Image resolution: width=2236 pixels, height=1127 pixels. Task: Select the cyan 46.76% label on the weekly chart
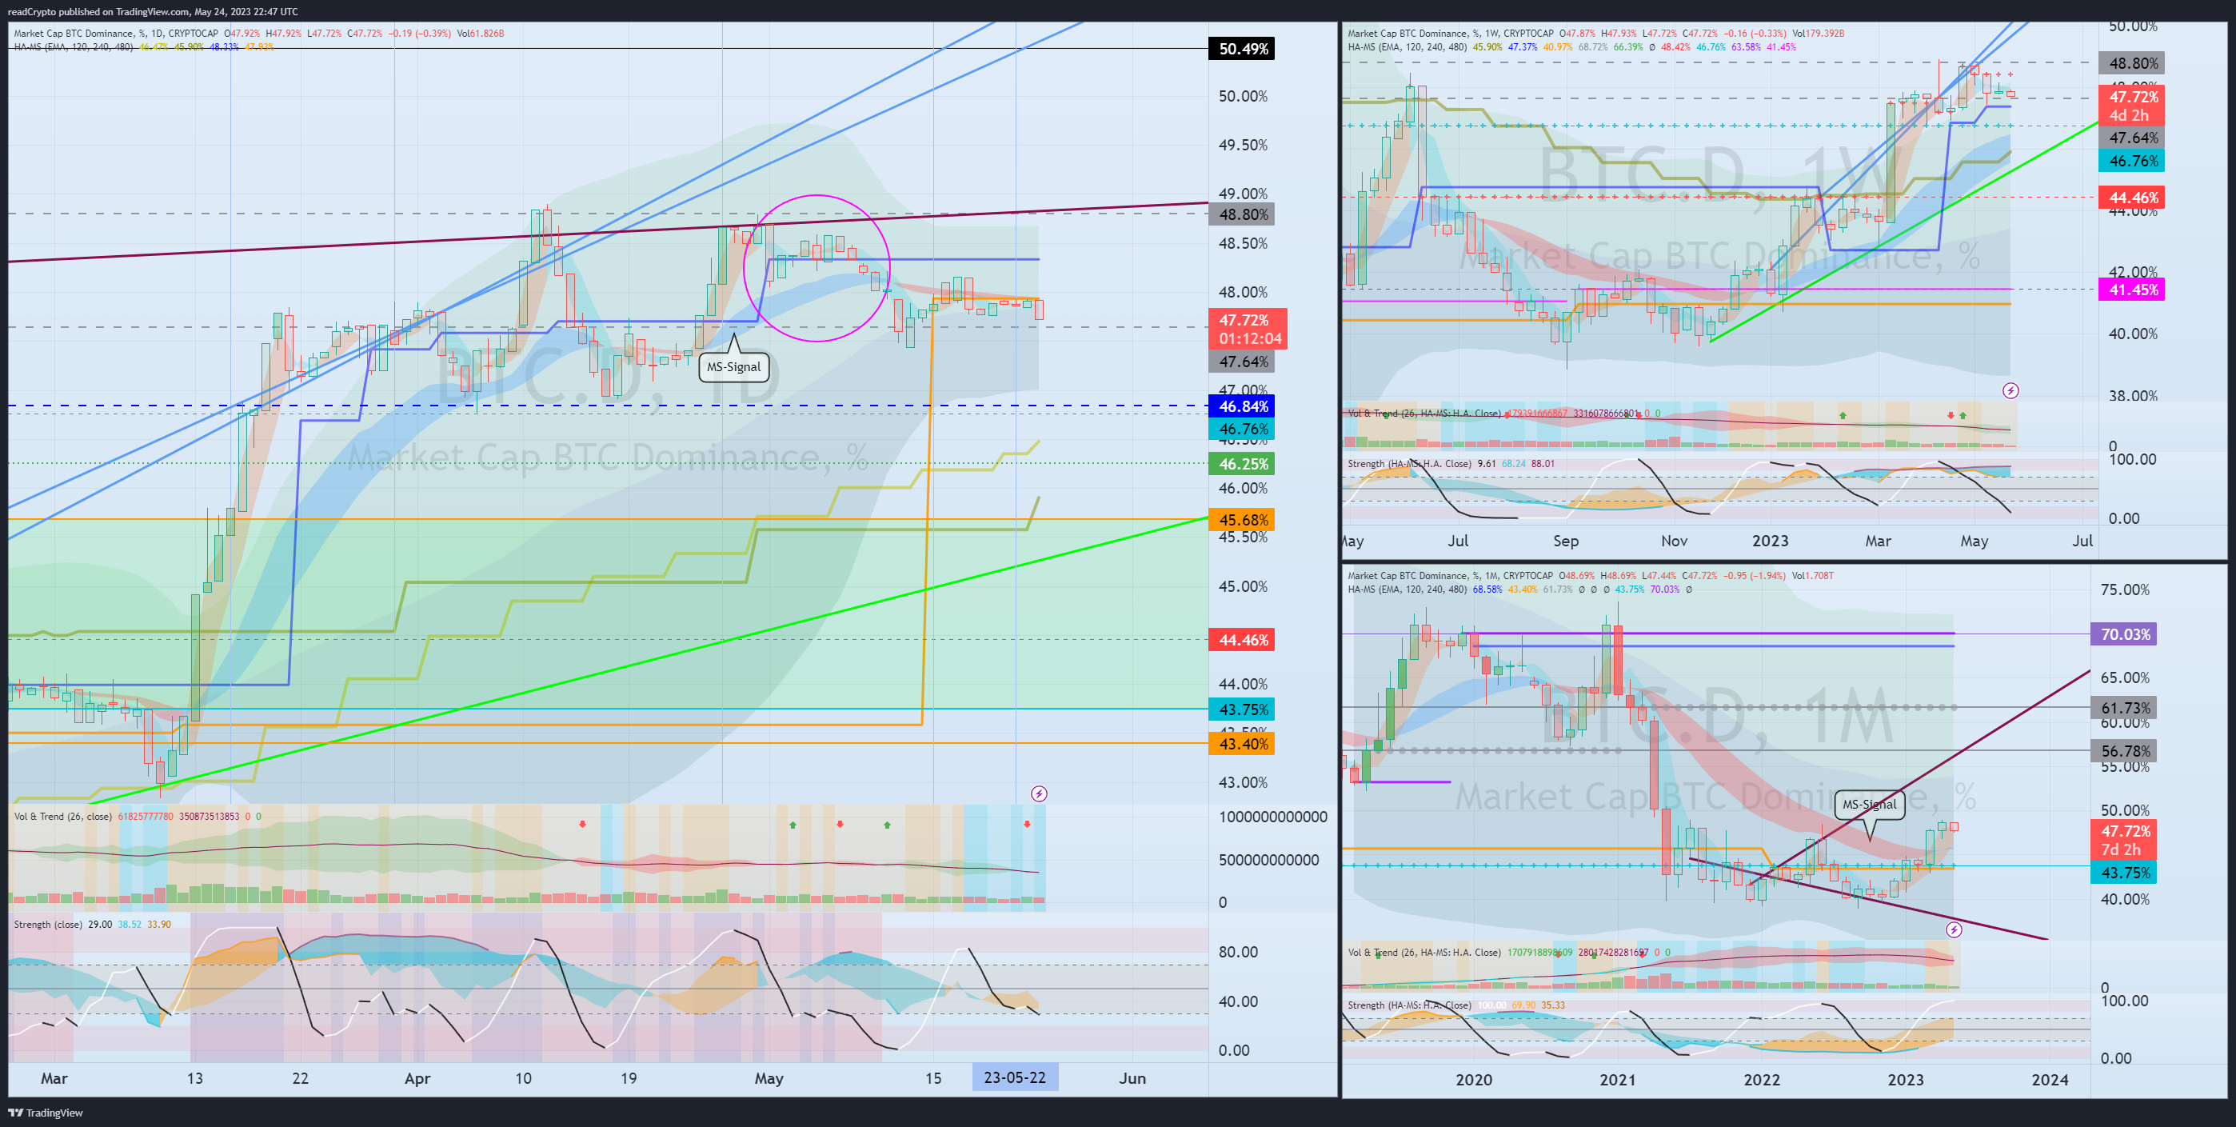(2132, 161)
